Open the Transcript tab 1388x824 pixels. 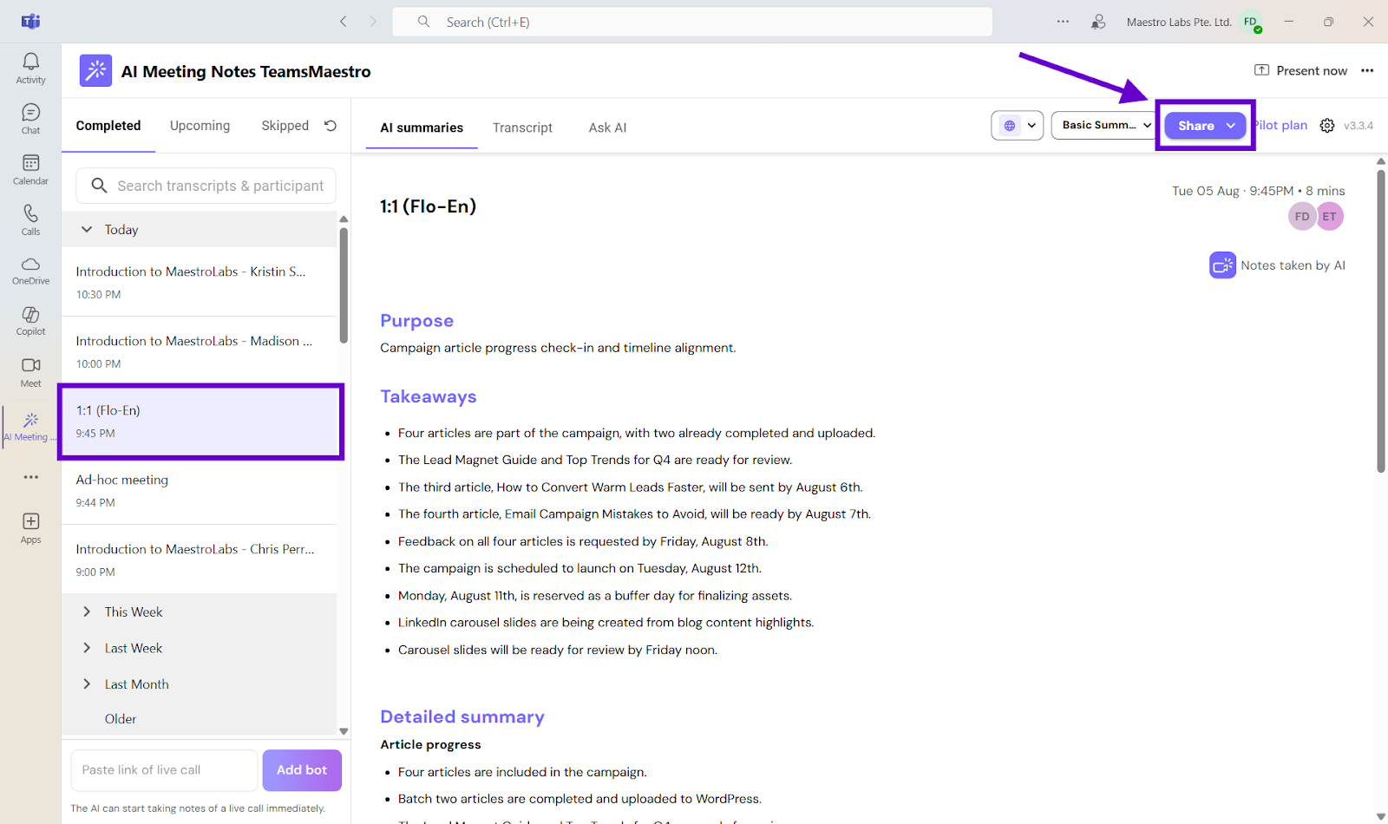point(522,128)
